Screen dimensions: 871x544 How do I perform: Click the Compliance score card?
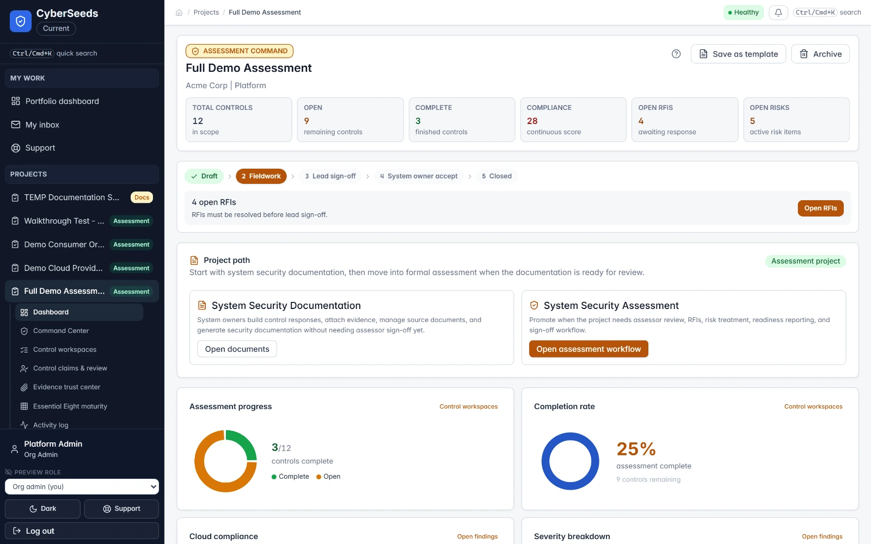573,120
